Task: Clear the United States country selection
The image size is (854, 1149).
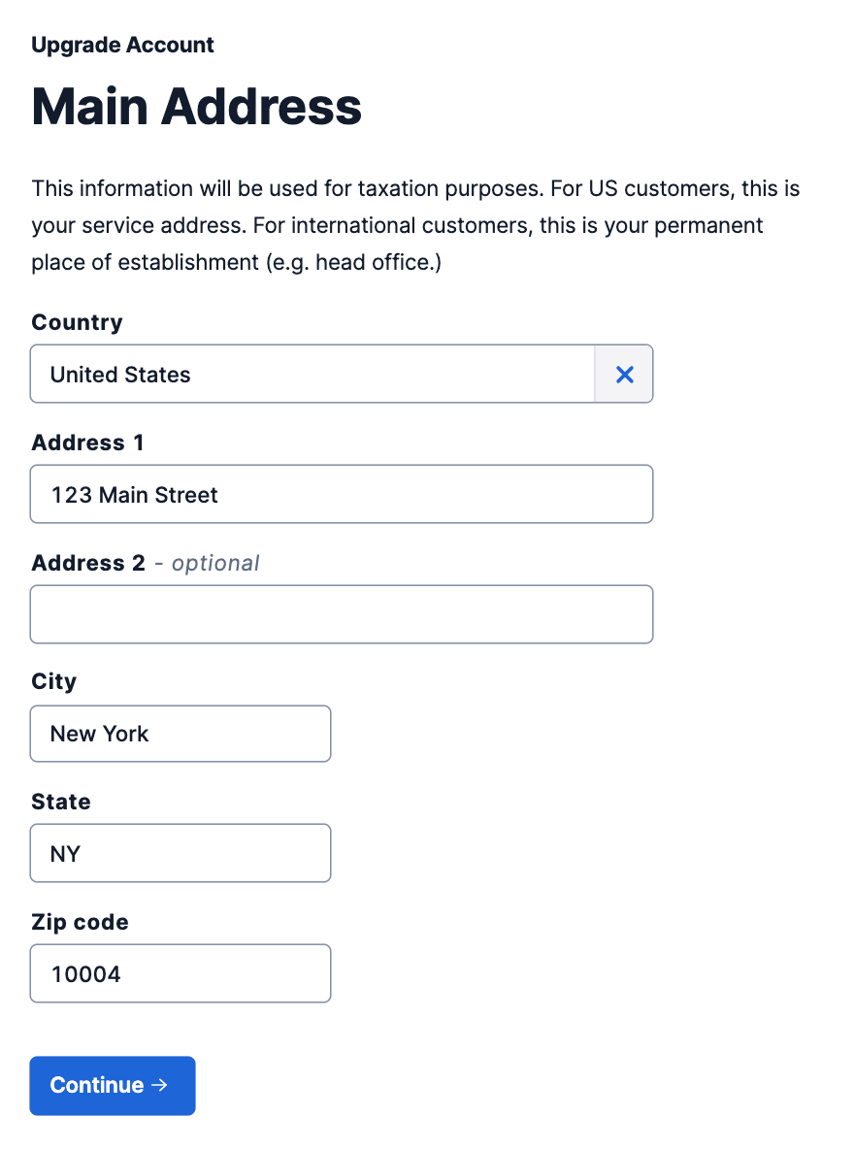Action: click(x=624, y=375)
